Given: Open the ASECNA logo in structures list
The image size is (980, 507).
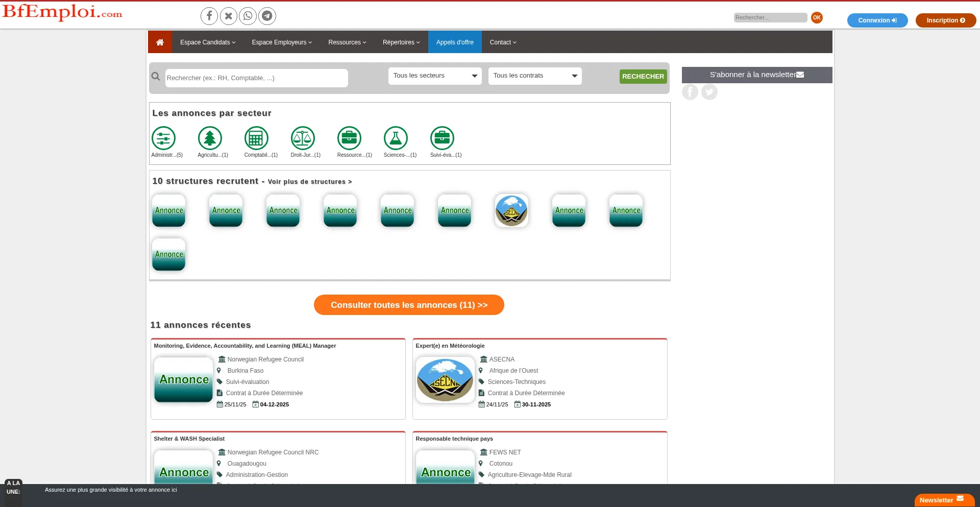Looking at the screenshot, I should point(511,210).
